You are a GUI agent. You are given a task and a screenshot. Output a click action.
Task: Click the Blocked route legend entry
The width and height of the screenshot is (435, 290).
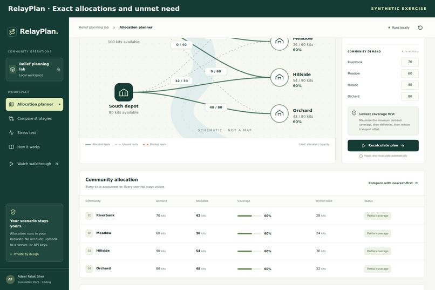[x=154, y=145]
